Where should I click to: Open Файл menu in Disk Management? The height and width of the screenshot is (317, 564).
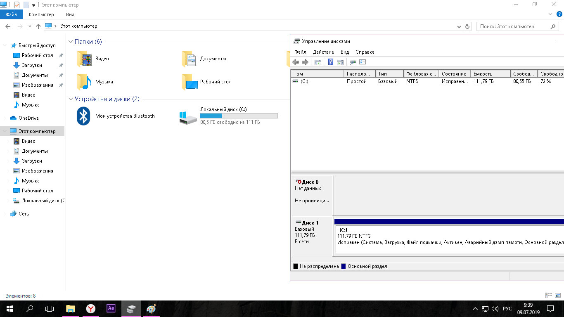click(300, 52)
